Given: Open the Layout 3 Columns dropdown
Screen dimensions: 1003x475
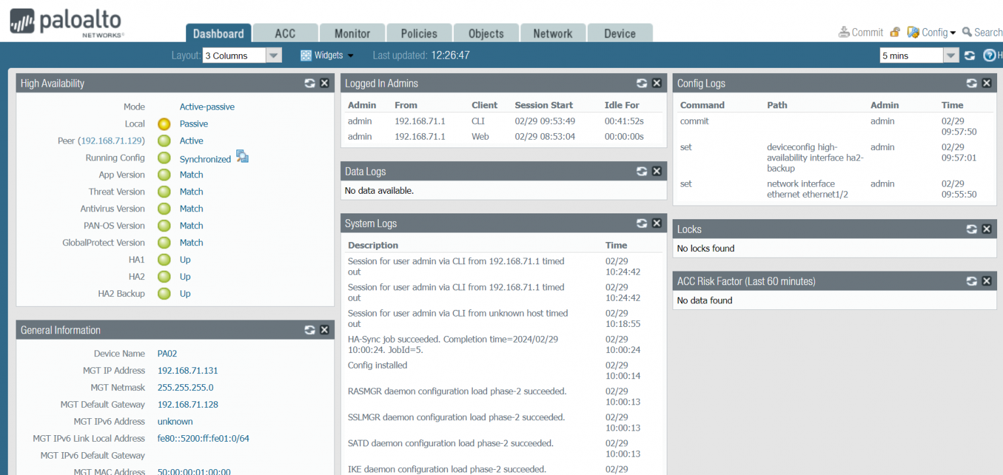Looking at the screenshot, I should click(273, 55).
